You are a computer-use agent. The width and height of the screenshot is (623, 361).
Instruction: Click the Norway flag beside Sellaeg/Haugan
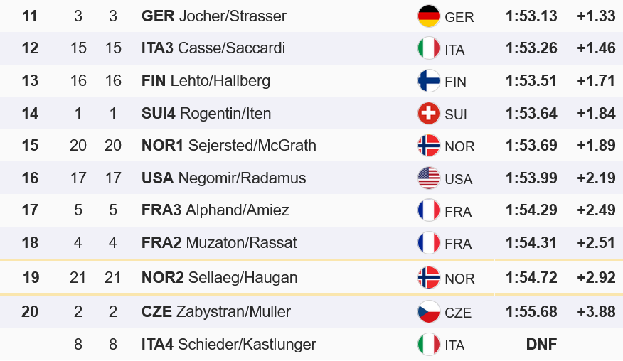(x=428, y=278)
